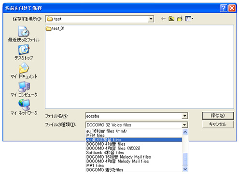Choose au 16和音 files (mmf) option
The width and height of the screenshot is (239, 176).
click(134, 131)
